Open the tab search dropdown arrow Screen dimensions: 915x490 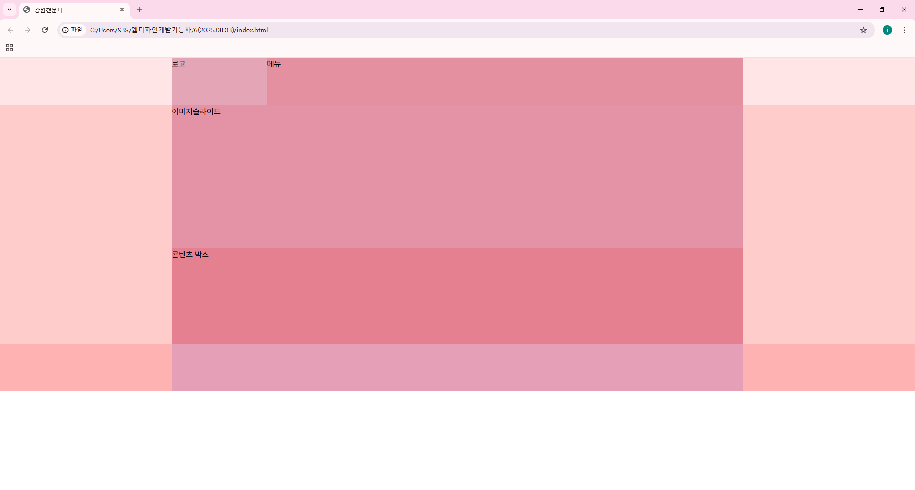point(10,10)
